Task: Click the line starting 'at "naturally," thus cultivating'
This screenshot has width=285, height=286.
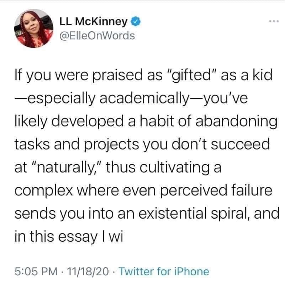Action: (x=118, y=168)
